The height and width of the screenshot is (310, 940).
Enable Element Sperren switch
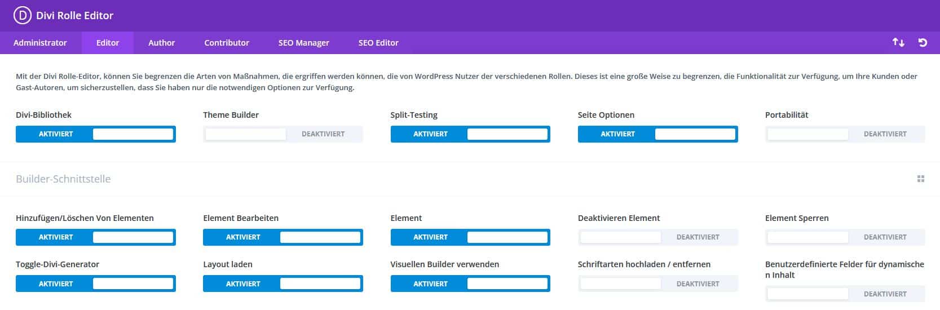click(x=845, y=237)
